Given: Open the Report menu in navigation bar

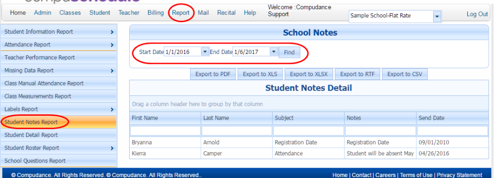Looking at the screenshot, I should [x=181, y=13].
